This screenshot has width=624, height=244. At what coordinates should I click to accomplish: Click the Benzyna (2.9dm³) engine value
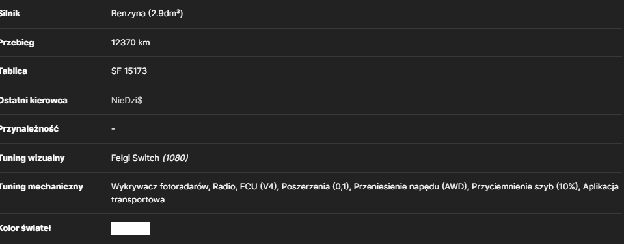coord(147,14)
